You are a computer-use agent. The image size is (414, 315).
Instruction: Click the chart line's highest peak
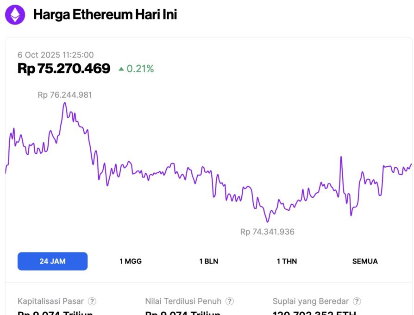(64, 103)
